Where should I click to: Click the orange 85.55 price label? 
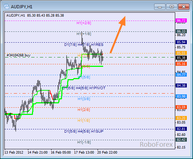pos(181,53)
